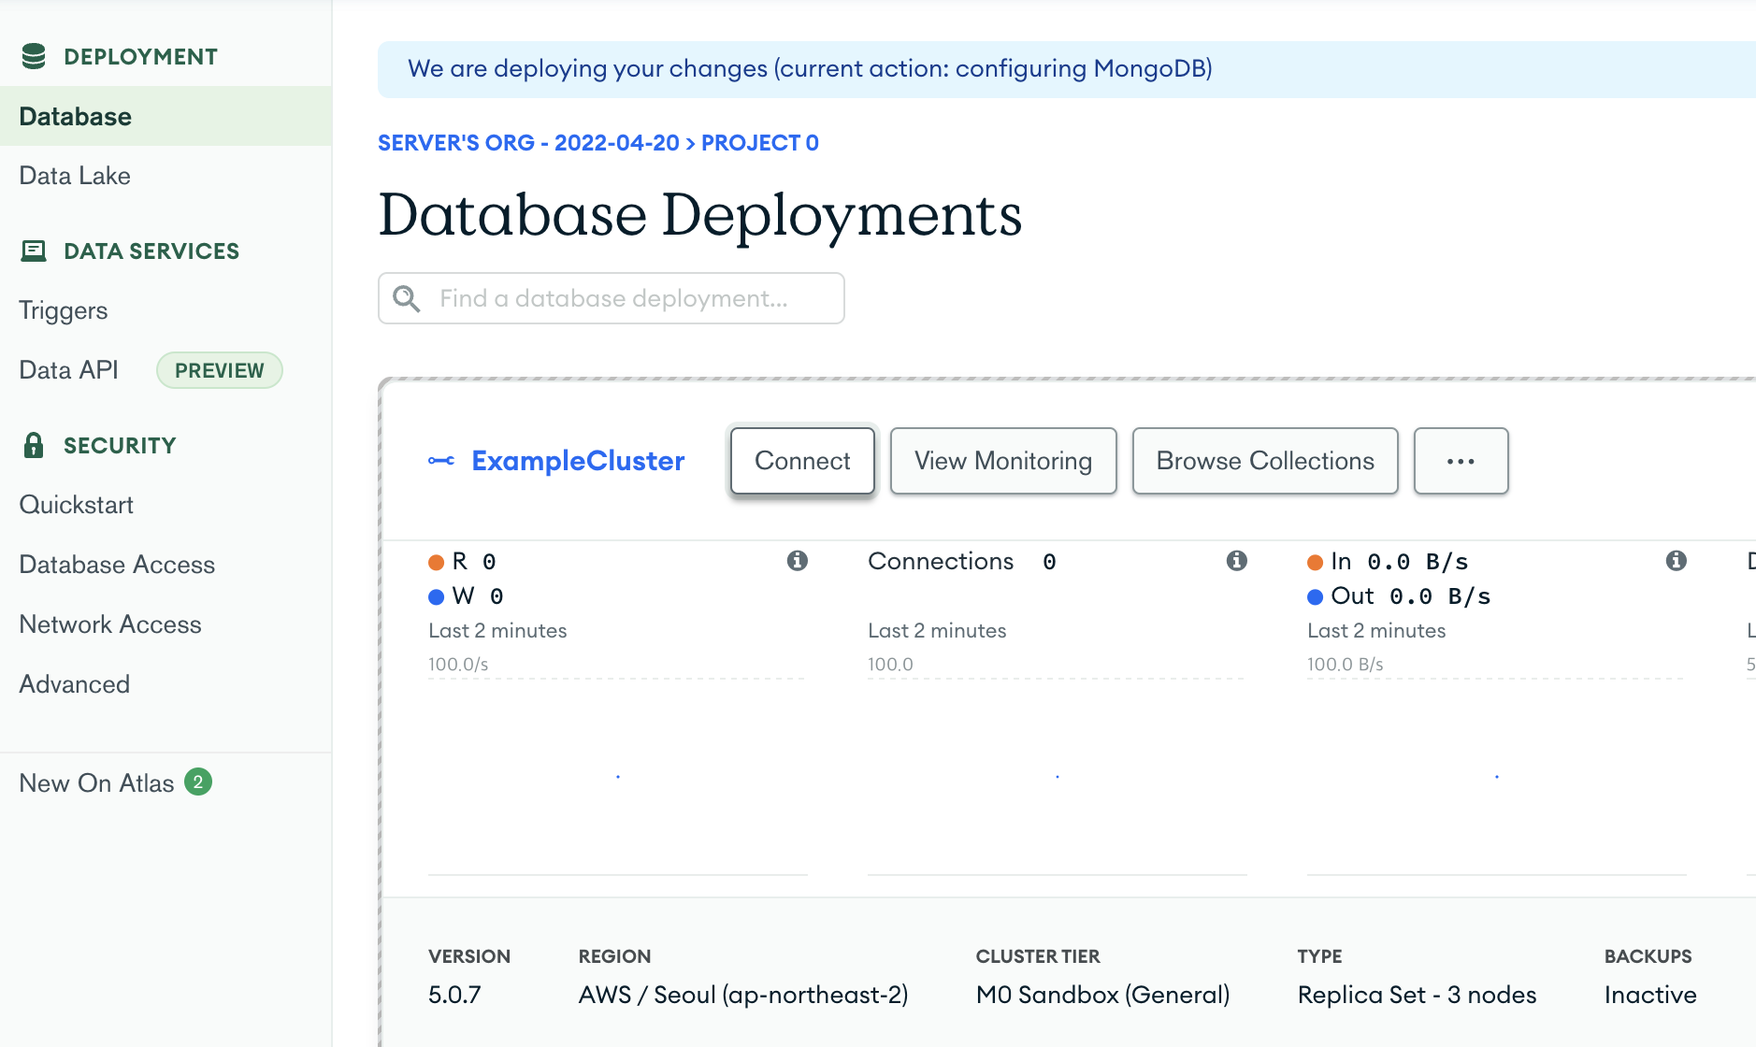Click the orange In network legend dot
The image size is (1756, 1047).
click(1315, 562)
